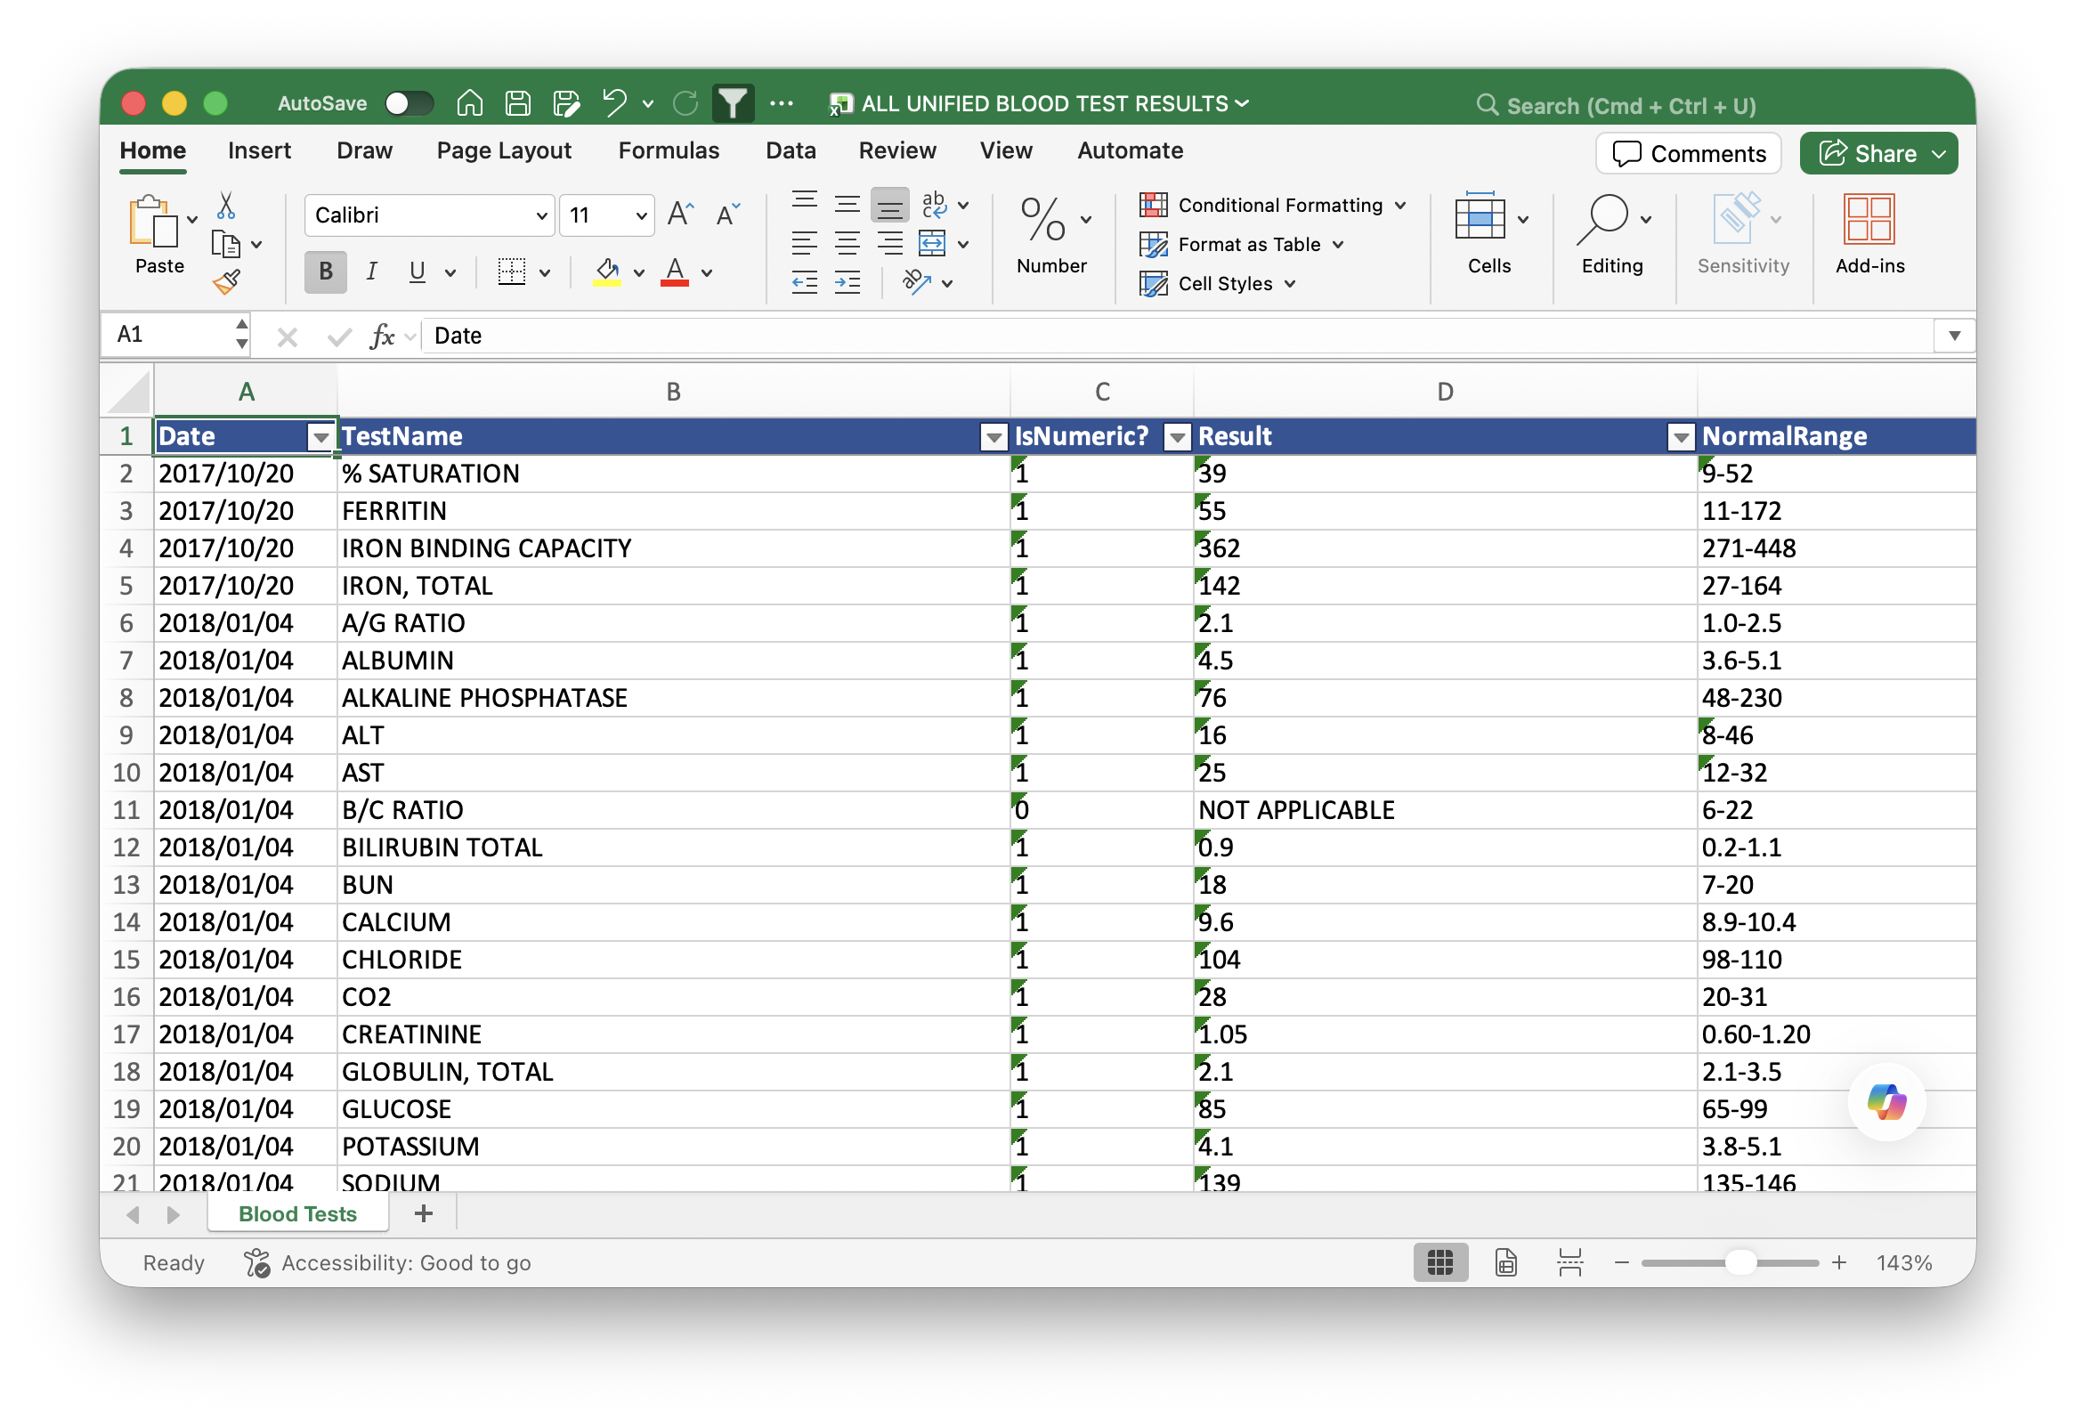Open the Page Layout ribbon tab

[x=504, y=150]
